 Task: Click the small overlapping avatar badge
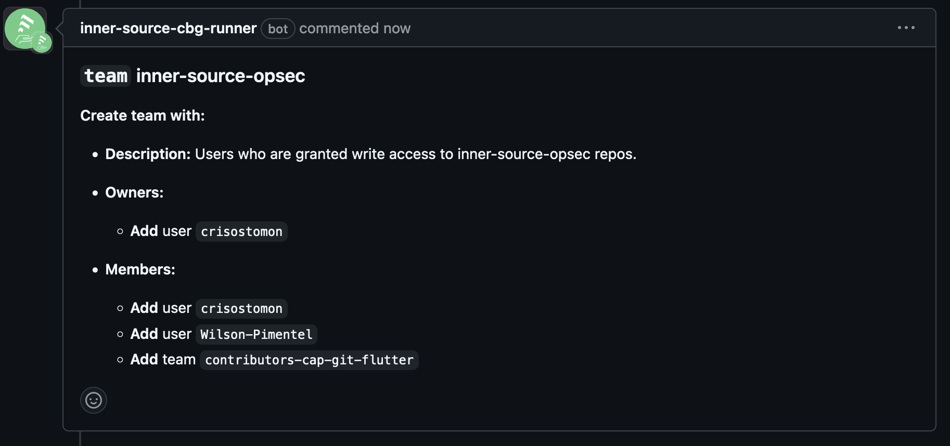pyautogui.click(x=42, y=43)
